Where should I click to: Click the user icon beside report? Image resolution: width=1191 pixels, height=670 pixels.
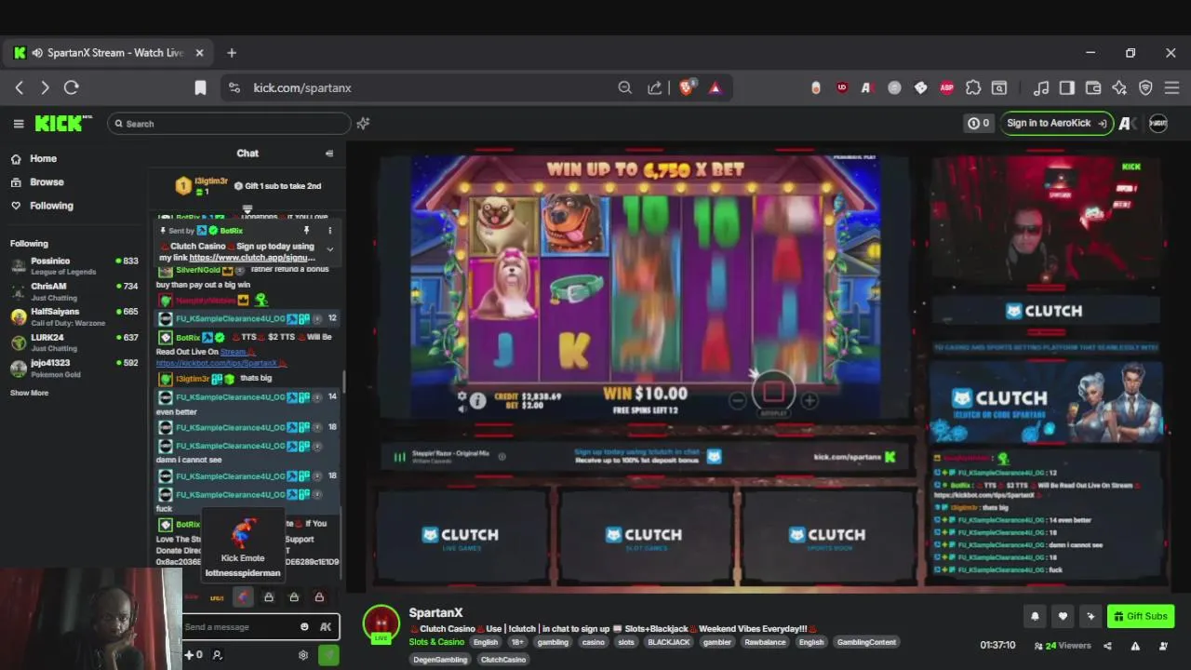[1162, 646]
